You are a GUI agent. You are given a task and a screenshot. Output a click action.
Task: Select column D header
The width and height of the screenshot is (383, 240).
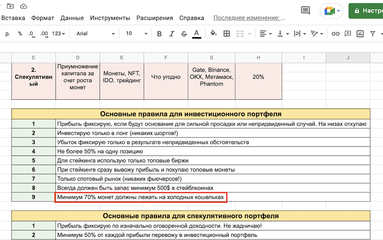(x=78, y=58)
